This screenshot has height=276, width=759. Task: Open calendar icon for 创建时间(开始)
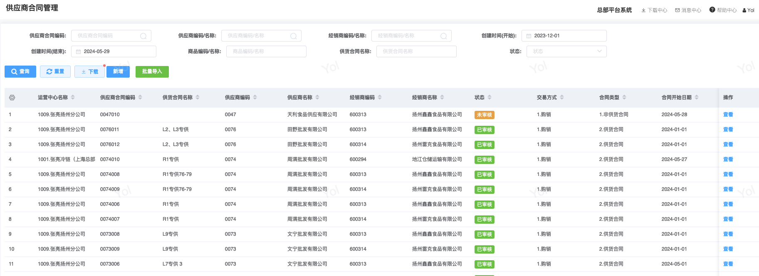point(529,36)
